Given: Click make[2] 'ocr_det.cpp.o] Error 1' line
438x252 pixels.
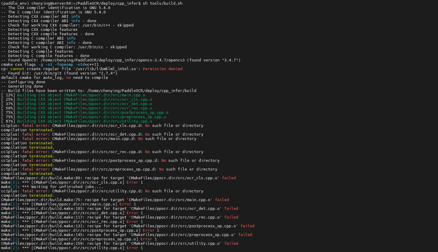Looking at the screenshot, I should tap(72, 213).
